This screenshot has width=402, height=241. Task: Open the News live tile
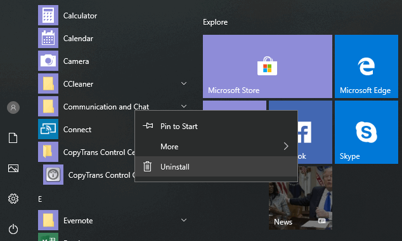point(300,198)
